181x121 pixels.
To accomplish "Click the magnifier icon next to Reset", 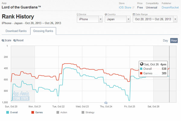I will tap(14, 41).
